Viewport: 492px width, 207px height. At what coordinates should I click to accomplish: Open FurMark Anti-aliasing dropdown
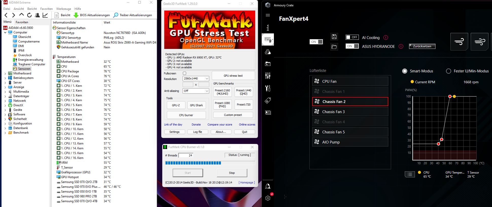196,91
